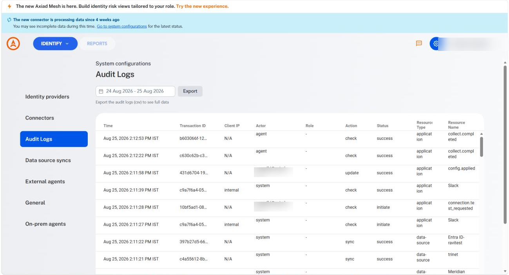Screen dimensions: 509x275
Task: Click the page scrollbar up arrow
Action: coord(505,63)
